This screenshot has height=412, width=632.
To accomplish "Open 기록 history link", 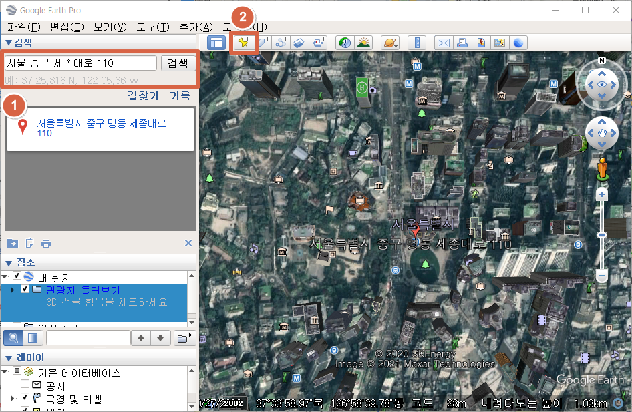I will (180, 95).
